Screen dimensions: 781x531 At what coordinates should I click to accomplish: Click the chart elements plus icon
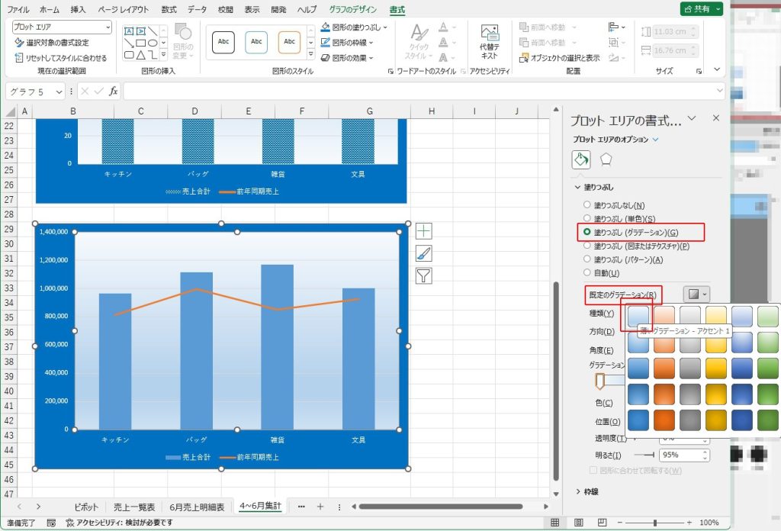tap(423, 231)
